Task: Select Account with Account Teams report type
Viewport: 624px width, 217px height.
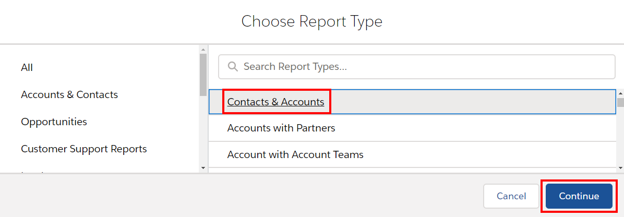Action: pyautogui.click(x=413, y=154)
